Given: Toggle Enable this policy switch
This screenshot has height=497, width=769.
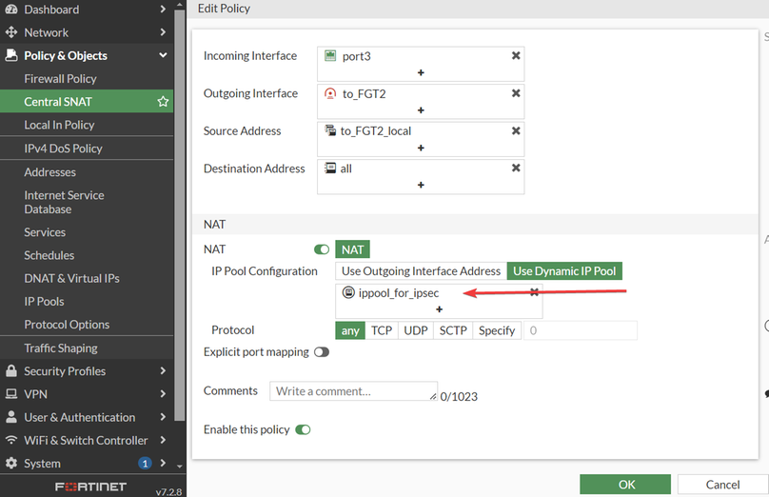Looking at the screenshot, I should pyautogui.click(x=303, y=429).
